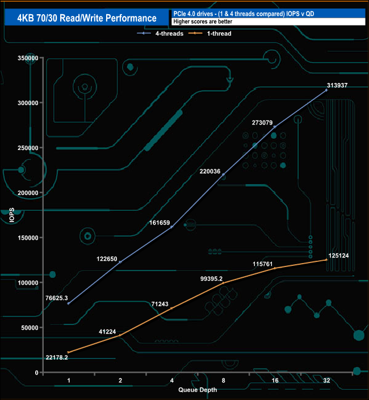
Task: Select the 273079 data label
Action: [x=262, y=123]
